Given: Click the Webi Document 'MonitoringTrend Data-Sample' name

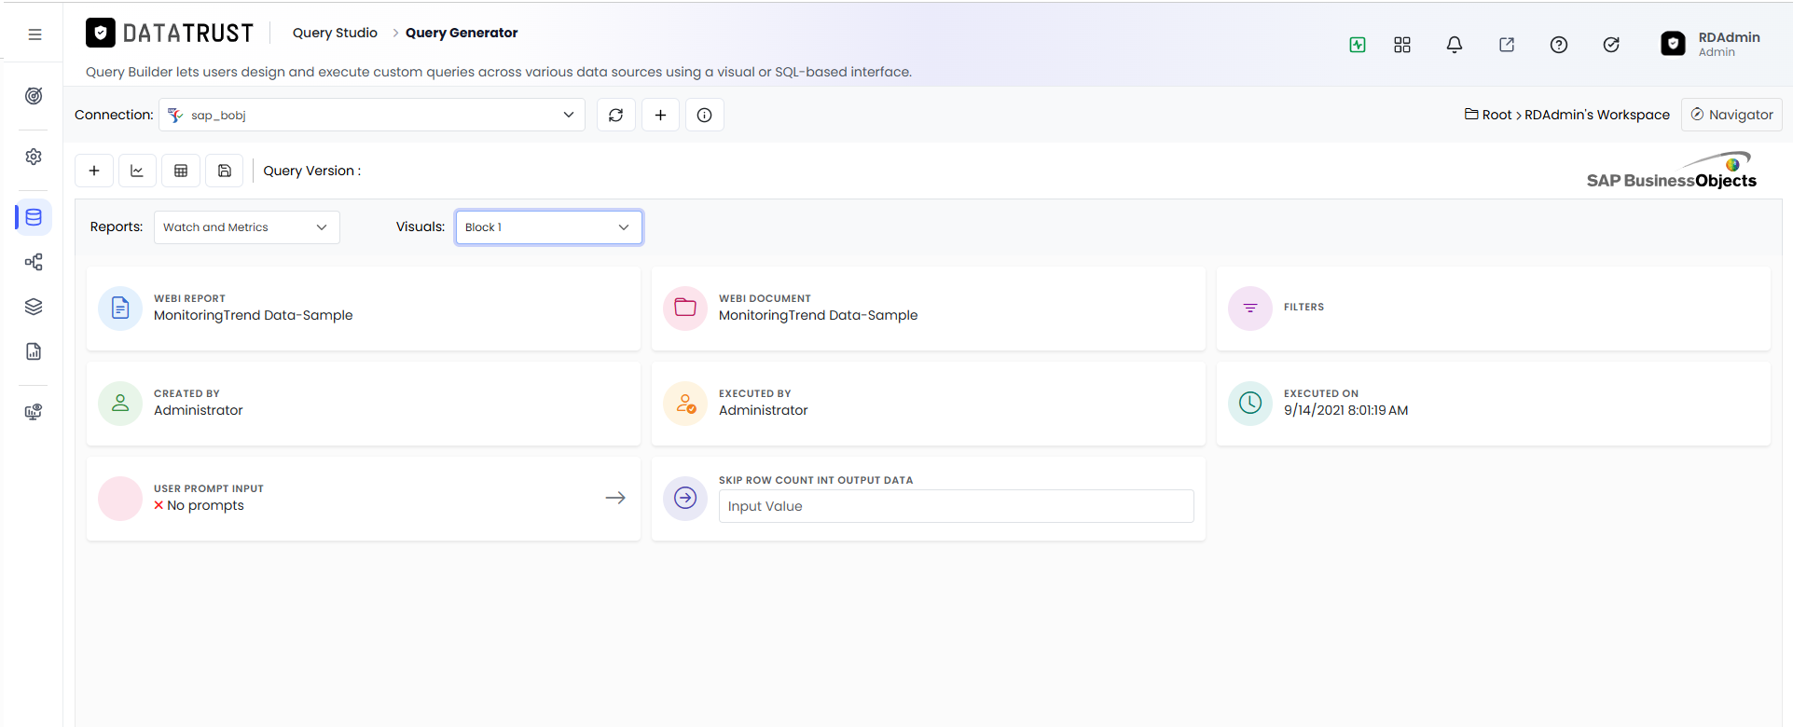Looking at the screenshot, I should click(818, 315).
